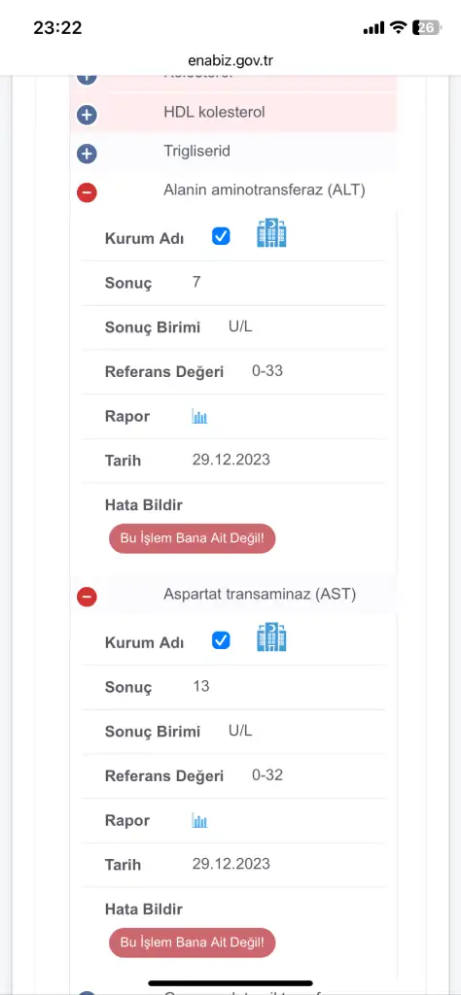Collapse the Alanin aminotransferaz (ALT) section
461x995 pixels.
pyautogui.click(x=87, y=192)
